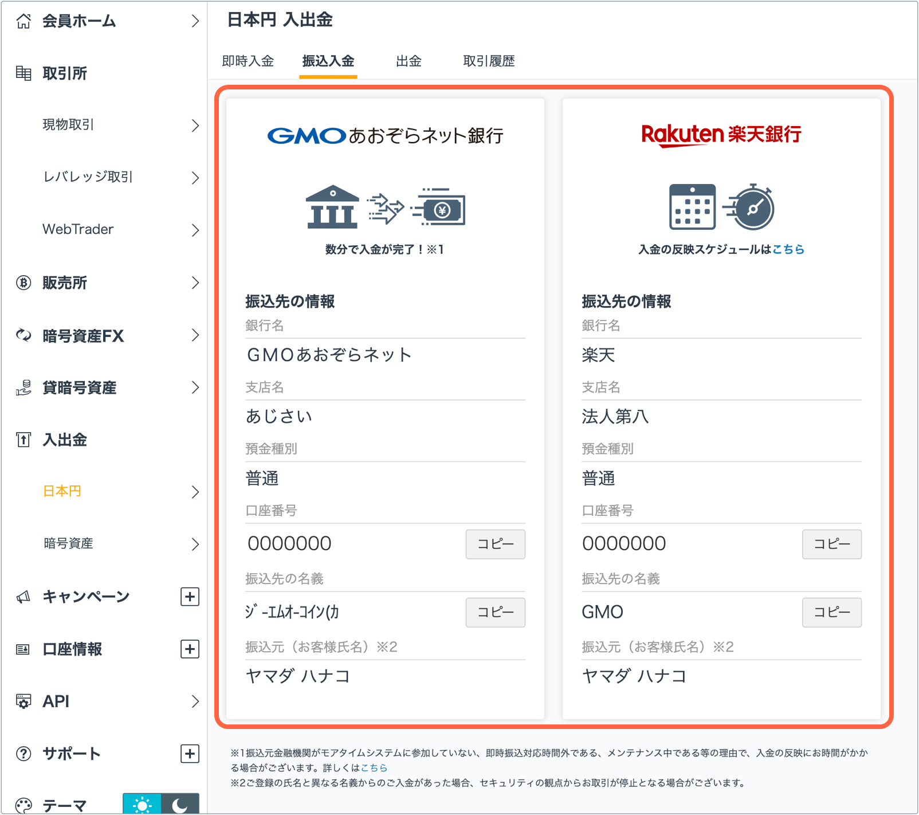The height and width of the screenshot is (815, 919).
Task: Click the GMOあおぞらネット銀行 logo
Action: coord(385,136)
